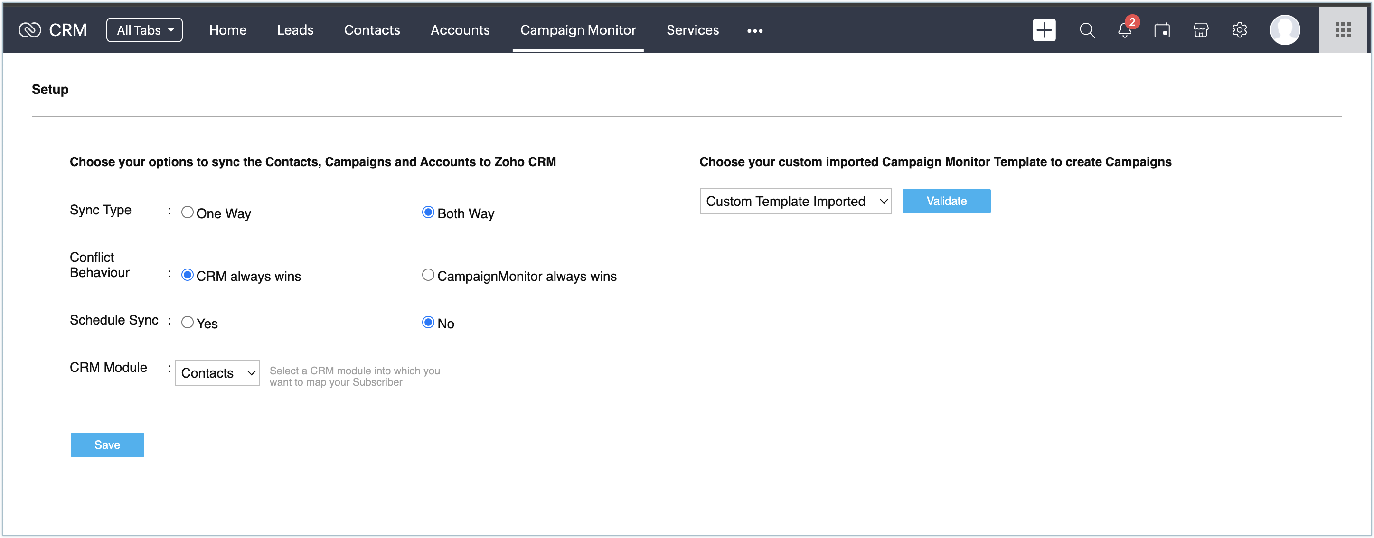Click the Save button
Viewport: 1374px width, 538px height.
pyautogui.click(x=107, y=445)
